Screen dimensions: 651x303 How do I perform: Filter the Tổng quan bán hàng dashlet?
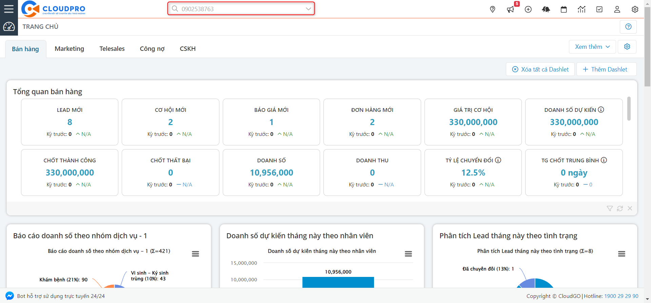610,208
